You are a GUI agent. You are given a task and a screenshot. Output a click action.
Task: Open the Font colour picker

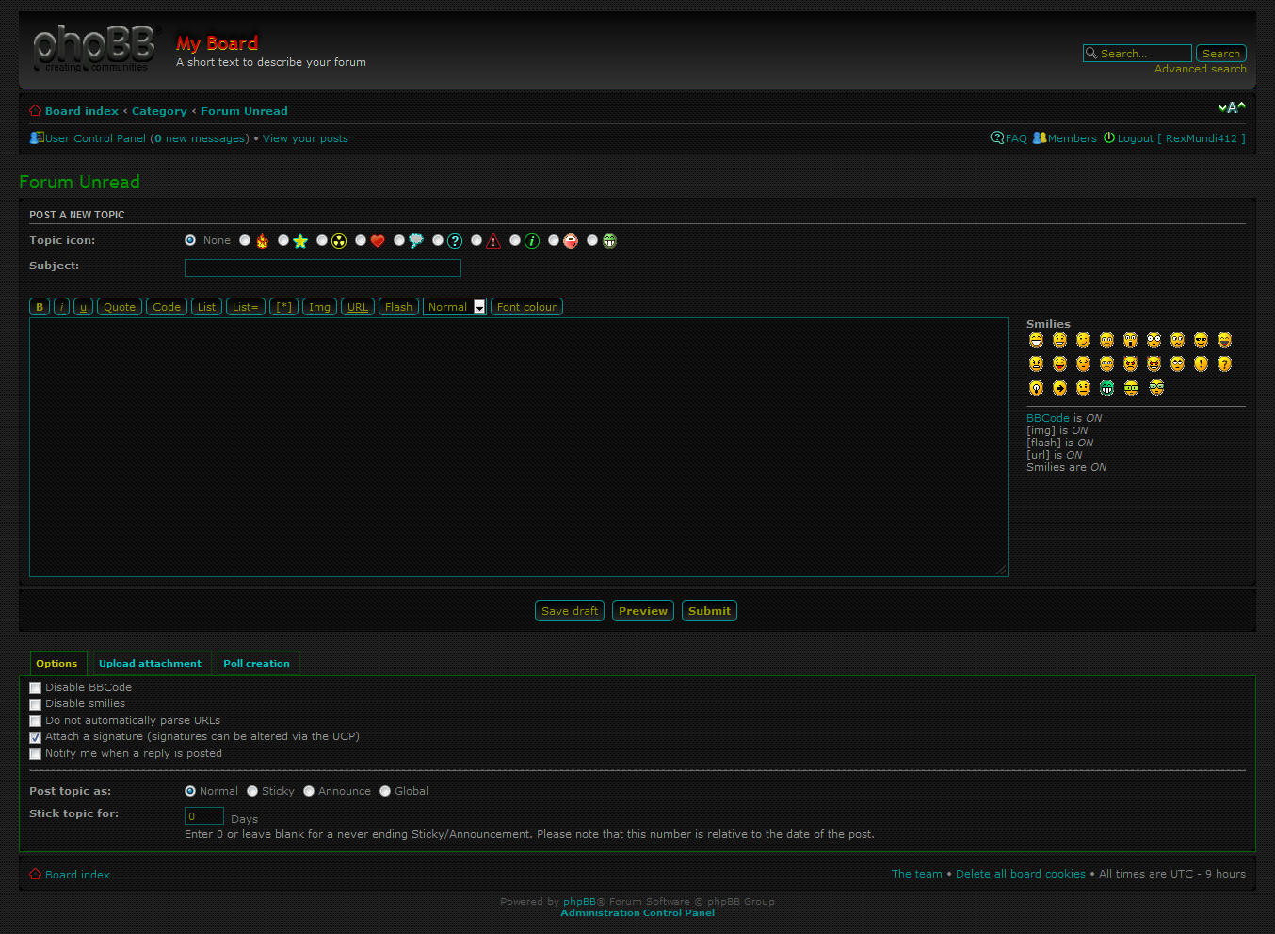click(x=526, y=306)
